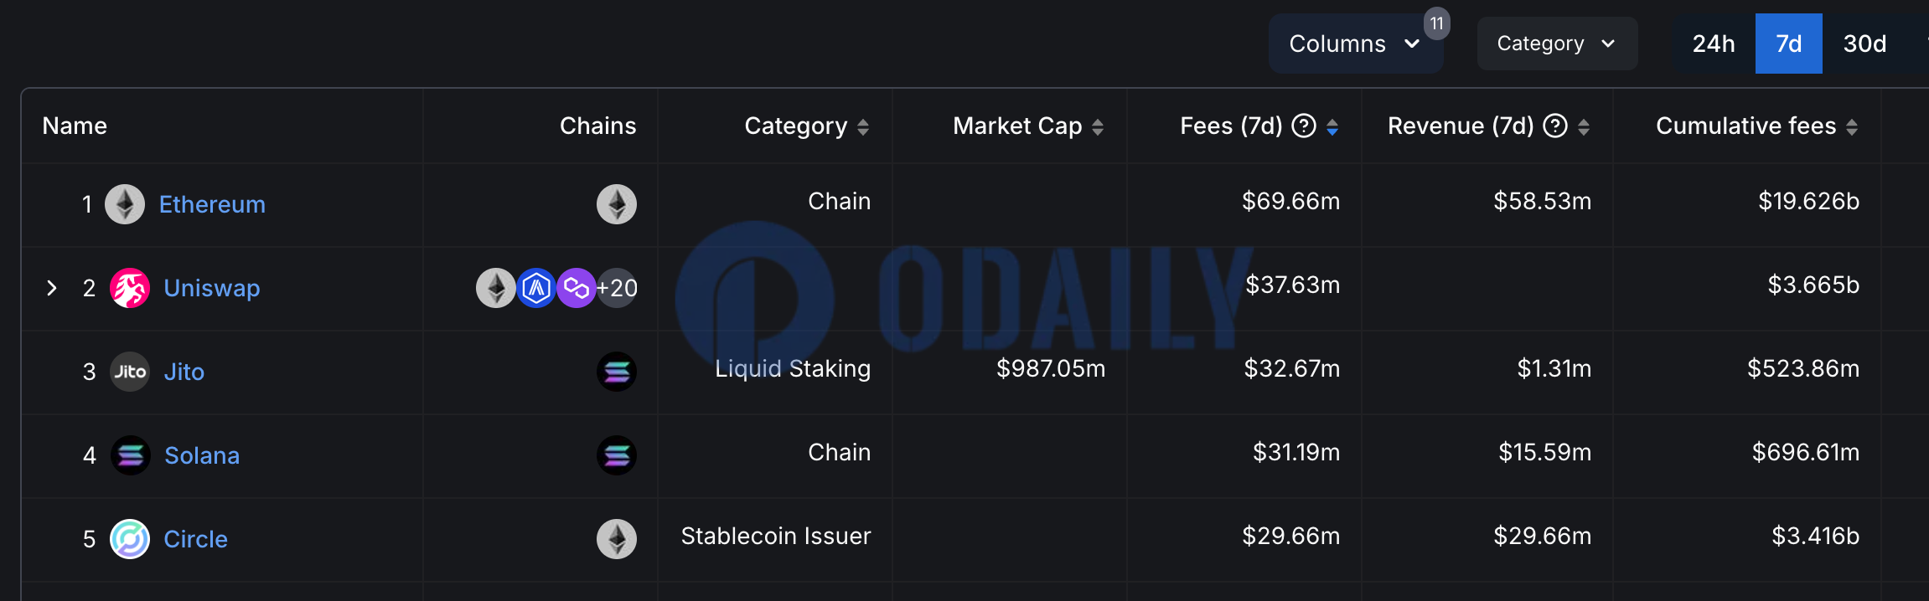Sort by Market Cap column header
Image resolution: width=1929 pixels, height=601 pixels.
[x=1028, y=126]
